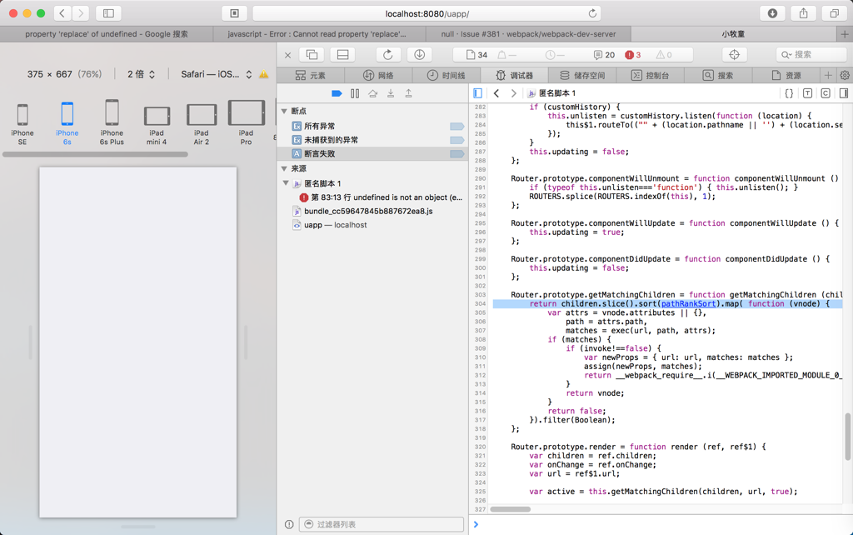This screenshot has width=853, height=535.
Task: Switch to the 网络 tab
Action: [x=378, y=75]
